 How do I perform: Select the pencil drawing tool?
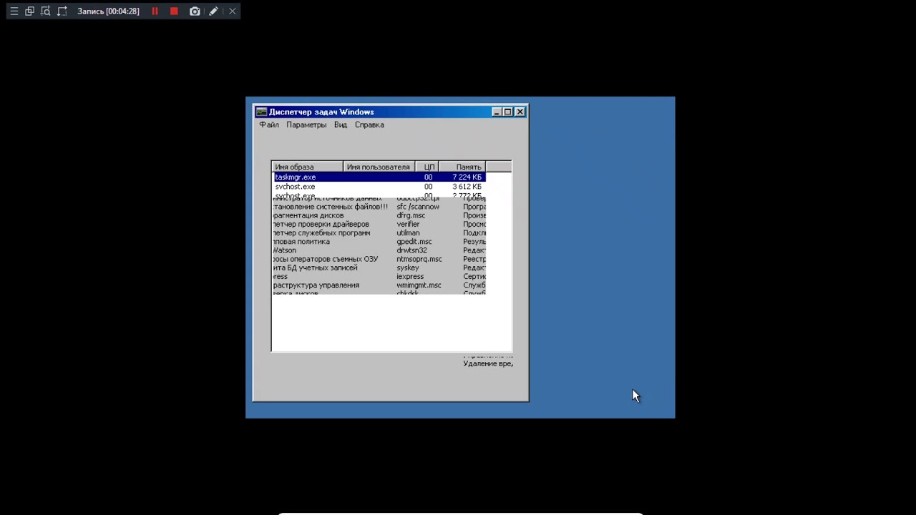tap(213, 11)
